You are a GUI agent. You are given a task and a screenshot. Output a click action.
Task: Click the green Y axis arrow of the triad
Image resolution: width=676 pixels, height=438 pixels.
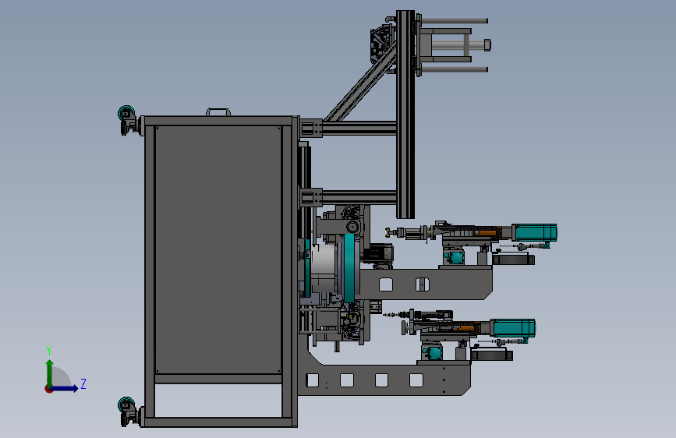click(x=50, y=373)
